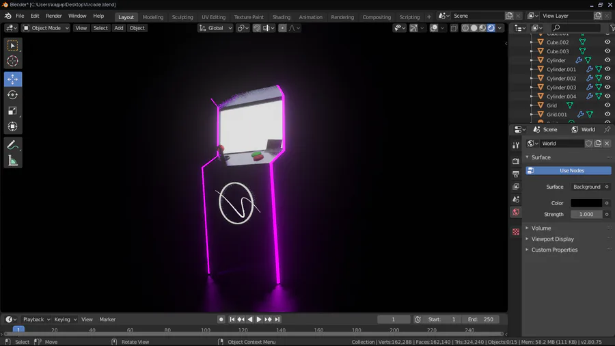The width and height of the screenshot is (615, 346).
Task: Select the Measure tool
Action: (12, 161)
